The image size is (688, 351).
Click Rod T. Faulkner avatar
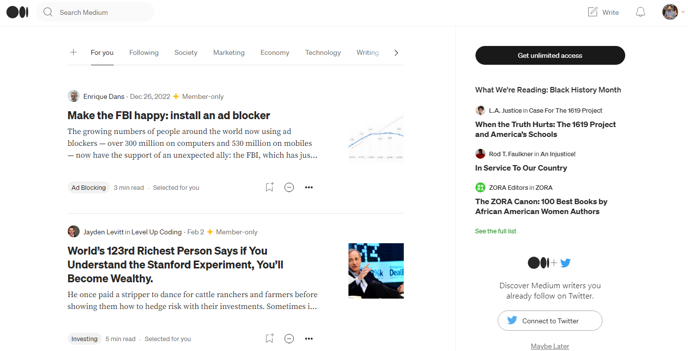(x=480, y=154)
